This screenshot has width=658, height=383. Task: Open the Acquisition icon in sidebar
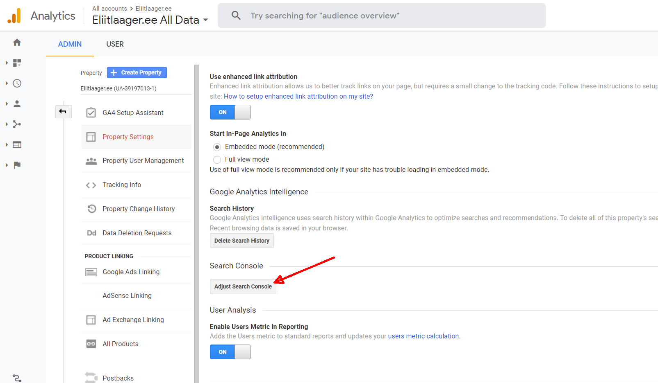(17, 124)
